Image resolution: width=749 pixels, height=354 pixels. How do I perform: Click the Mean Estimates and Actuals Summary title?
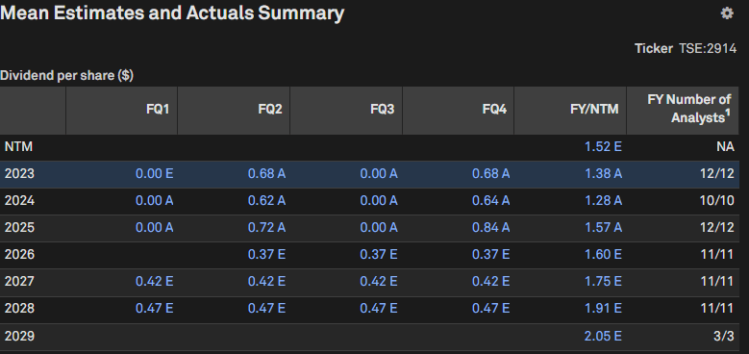[172, 13]
